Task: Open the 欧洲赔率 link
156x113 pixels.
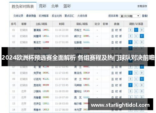Action: pos(44,16)
